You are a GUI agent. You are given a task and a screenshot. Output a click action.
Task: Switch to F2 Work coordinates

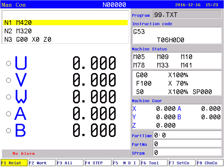coord(42,163)
